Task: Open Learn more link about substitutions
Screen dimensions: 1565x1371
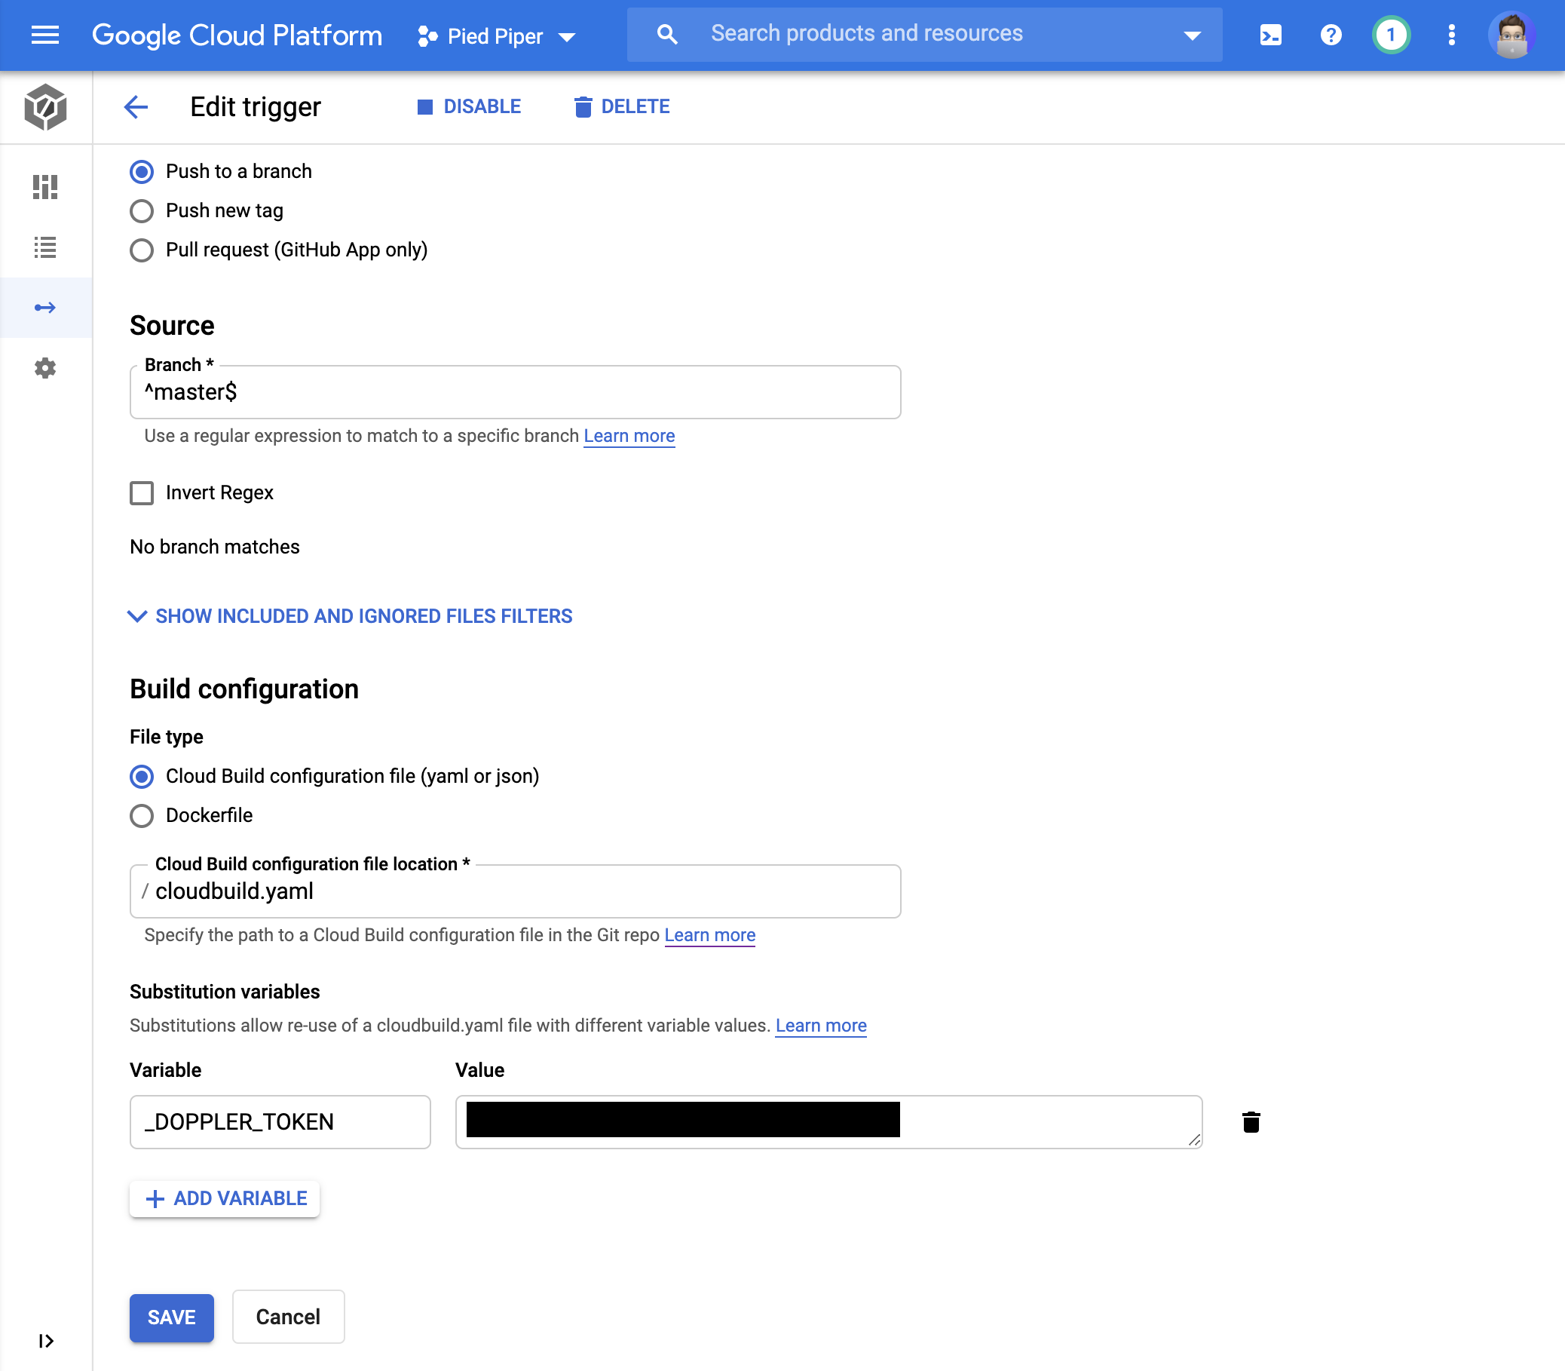Action: point(821,1025)
